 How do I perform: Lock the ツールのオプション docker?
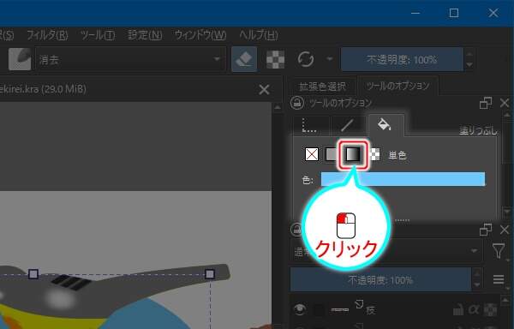297,103
